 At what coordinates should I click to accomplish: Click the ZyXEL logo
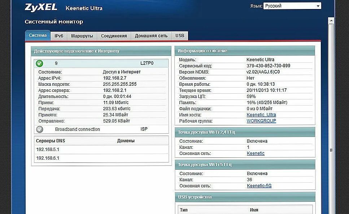(x=41, y=7)
